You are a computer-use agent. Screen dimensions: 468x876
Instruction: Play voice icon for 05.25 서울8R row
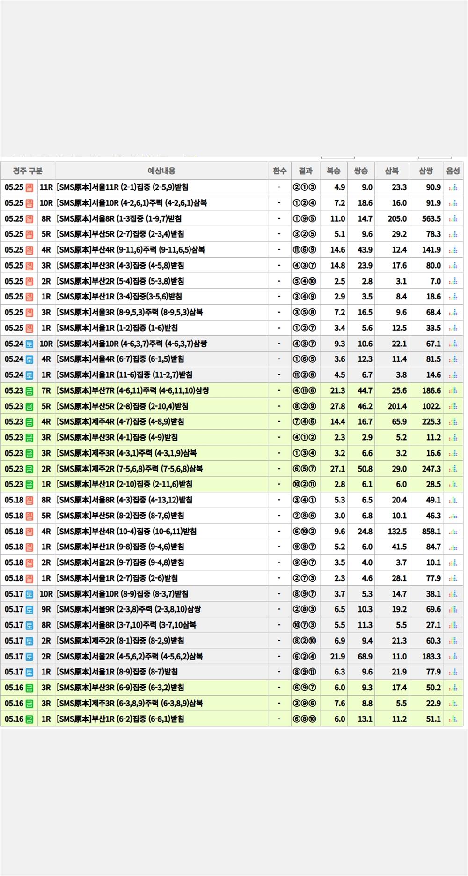tap(453, 219)
